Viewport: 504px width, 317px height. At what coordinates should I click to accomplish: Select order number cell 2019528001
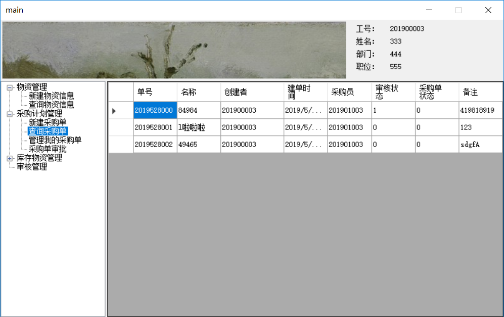[155, 127]
